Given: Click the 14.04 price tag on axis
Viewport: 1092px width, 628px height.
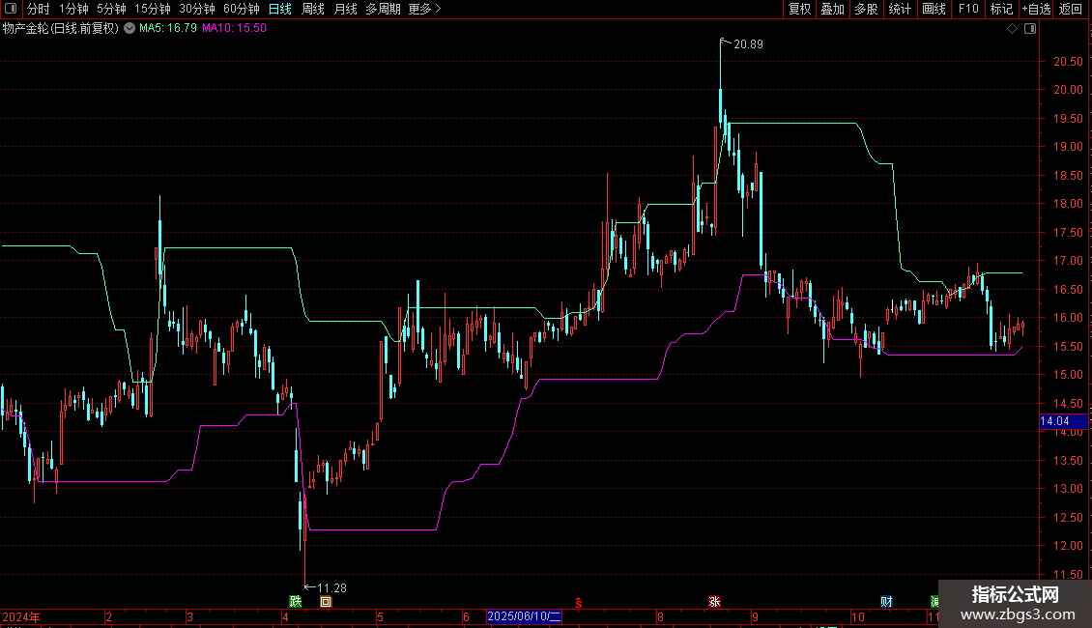Looking at the screenshot, I should coord(1063,421).
